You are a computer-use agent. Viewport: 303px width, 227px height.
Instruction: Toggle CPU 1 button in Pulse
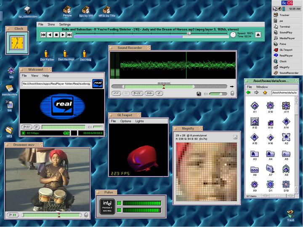pyautogui.click(x=119, y=203)
